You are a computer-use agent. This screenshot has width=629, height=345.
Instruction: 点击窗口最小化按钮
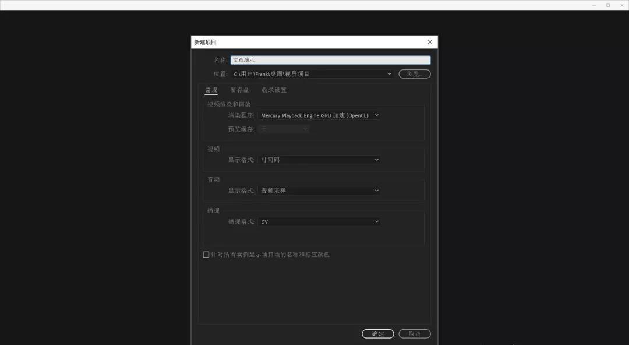pos(593,5)
